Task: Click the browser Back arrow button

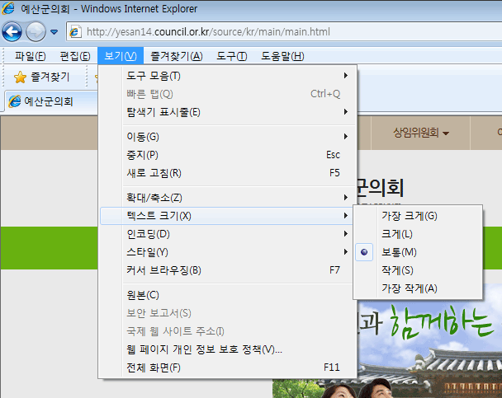Action: click(x=12, y=32)
